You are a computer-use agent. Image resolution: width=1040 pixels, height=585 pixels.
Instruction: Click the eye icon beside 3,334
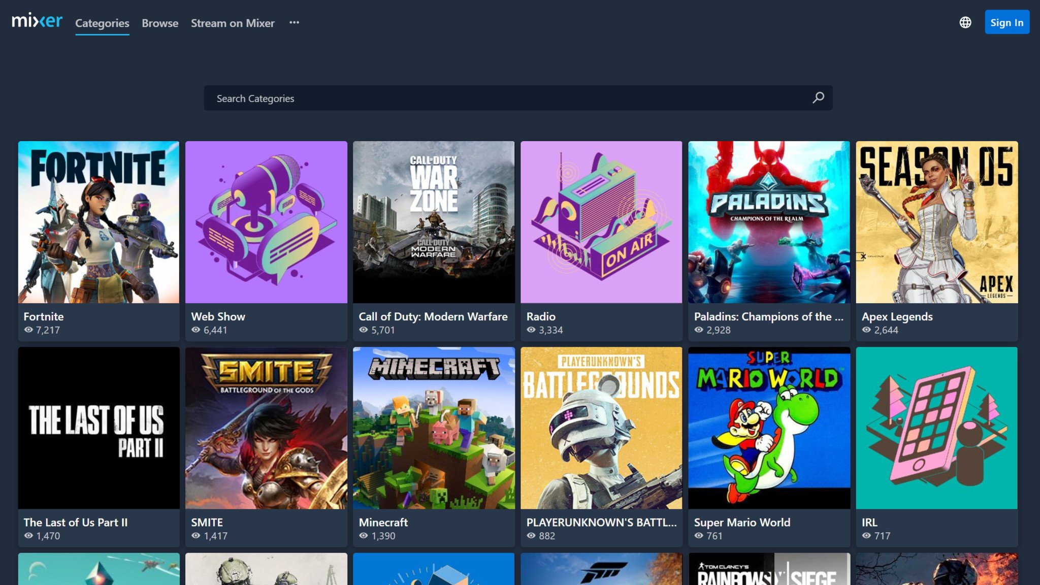point(531,330)
